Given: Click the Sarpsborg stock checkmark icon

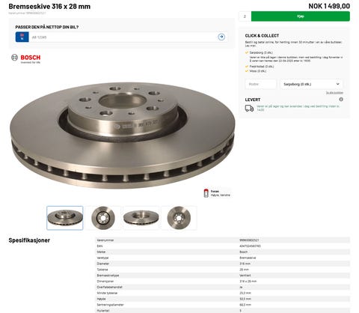Looking at the screenshot, I should click(247, 52).
